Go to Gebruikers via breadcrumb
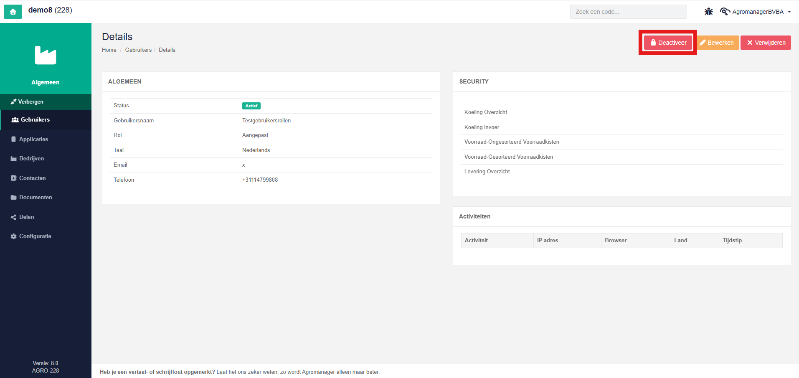The image size is (799, 378). (138, 50)
